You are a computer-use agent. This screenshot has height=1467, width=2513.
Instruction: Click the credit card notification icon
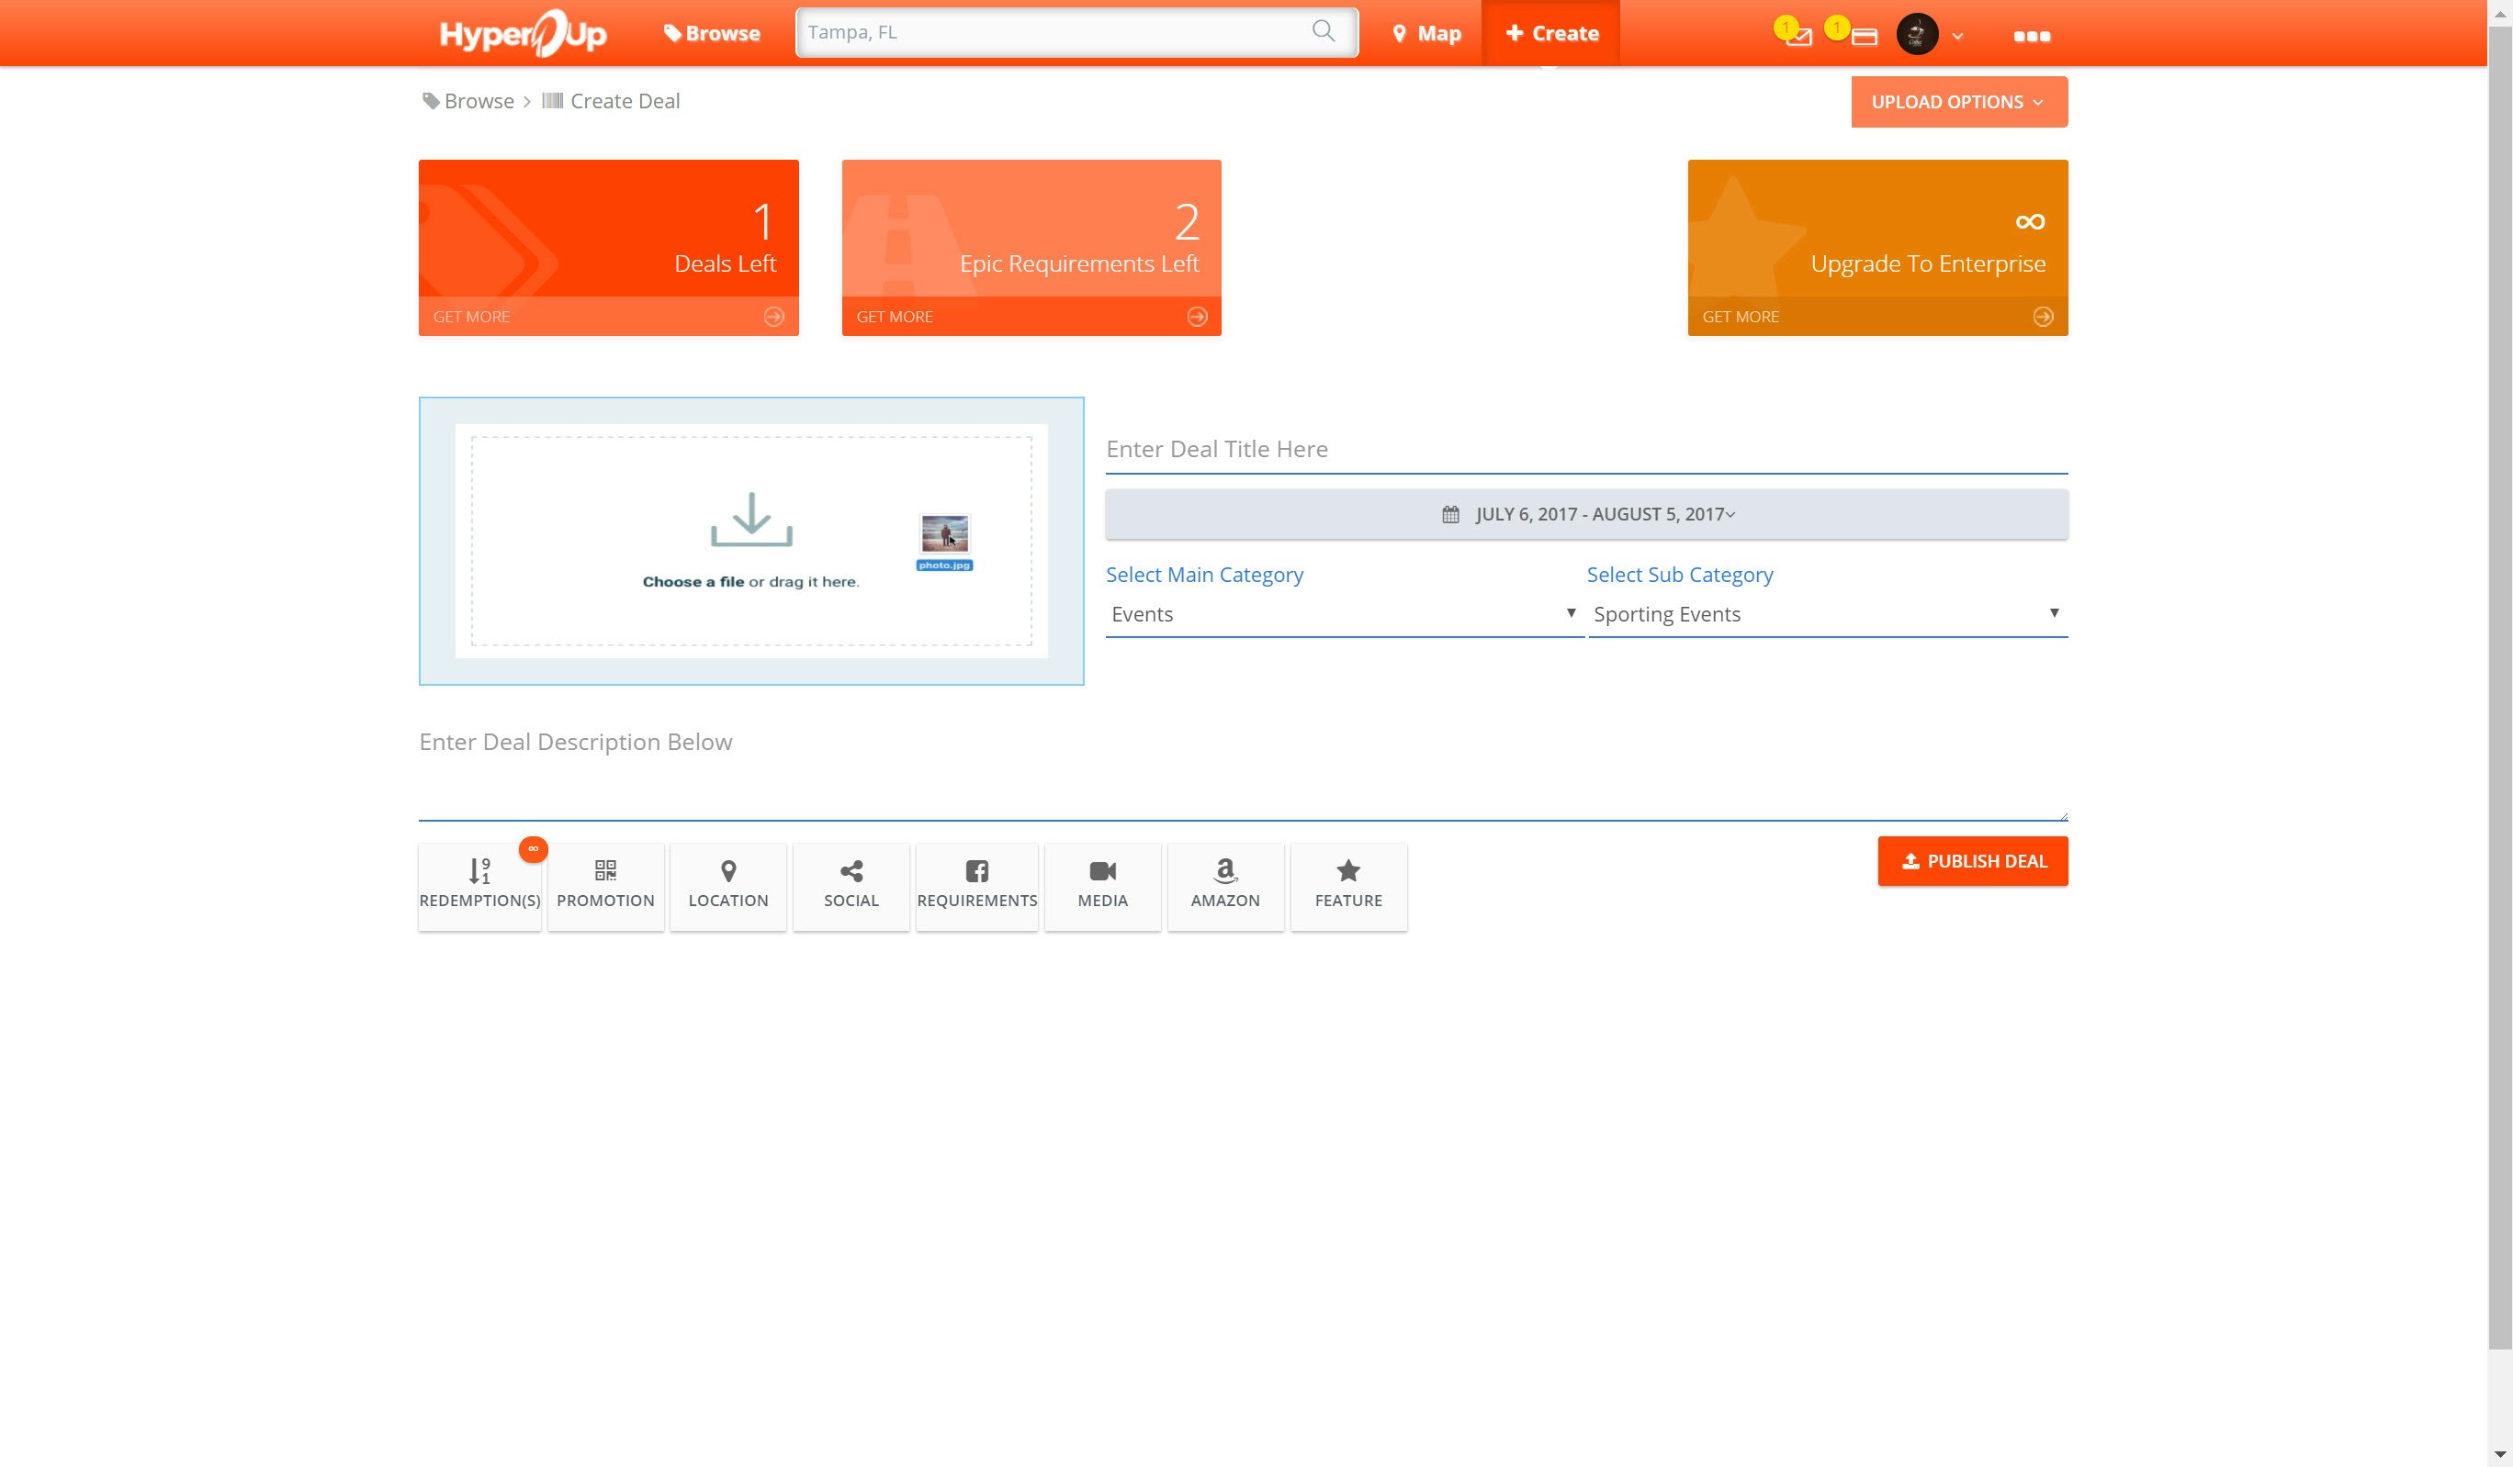1863,37
